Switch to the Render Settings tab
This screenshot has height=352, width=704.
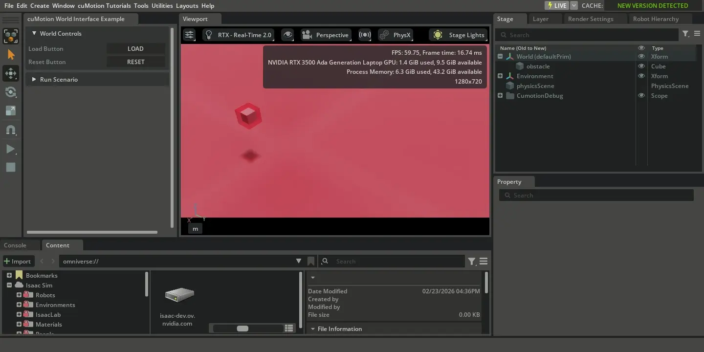[x=590, y=19]
